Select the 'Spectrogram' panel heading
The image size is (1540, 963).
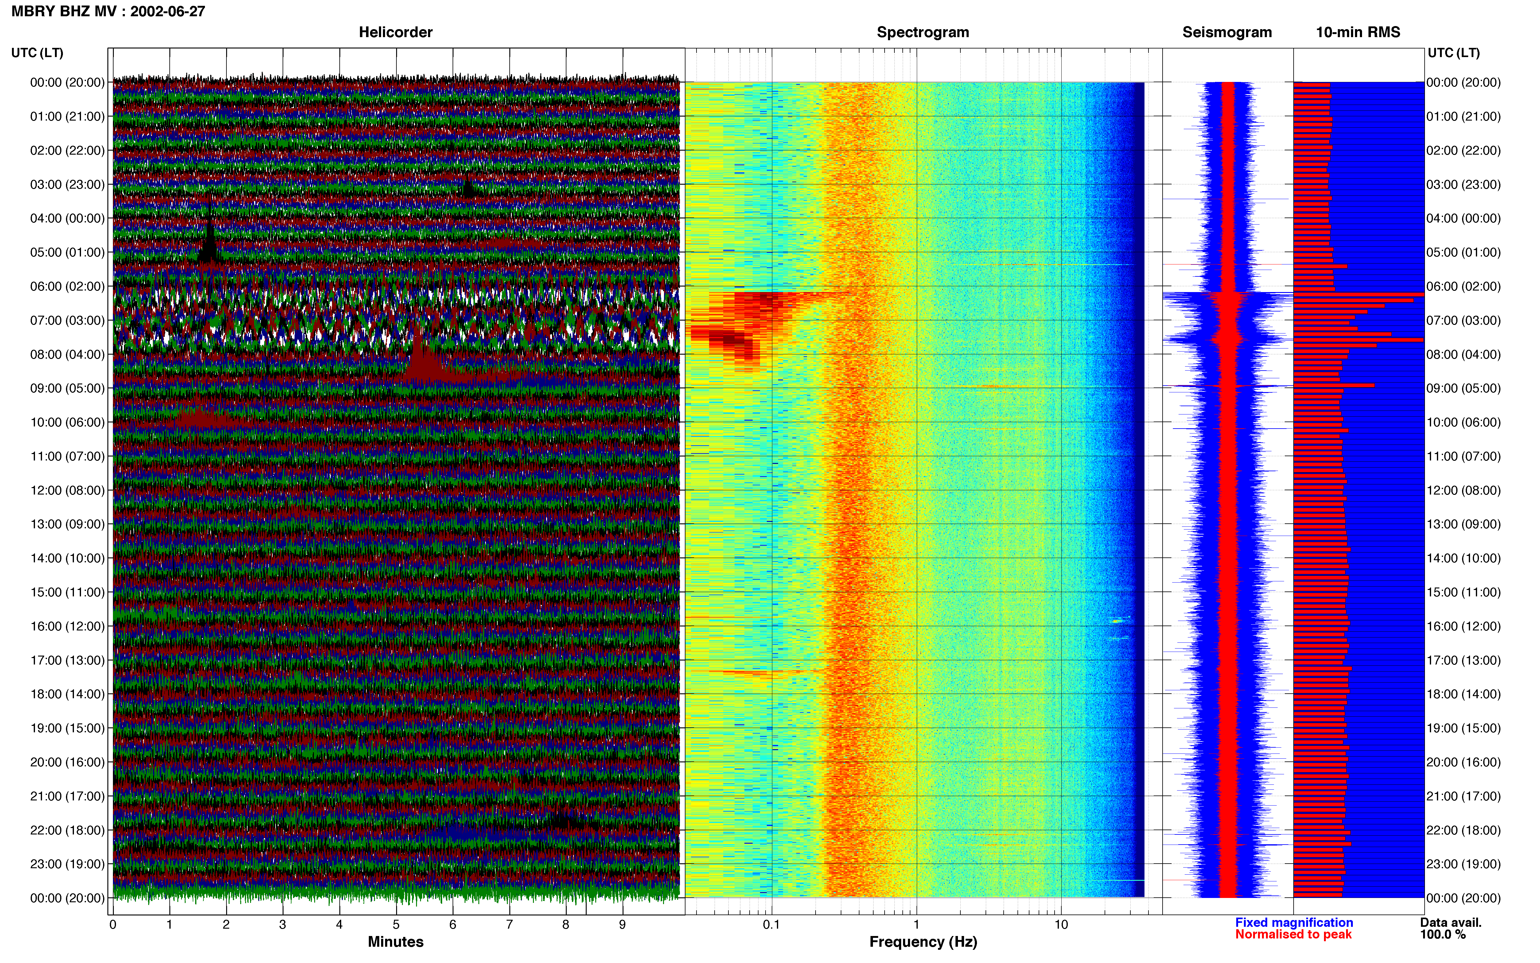coord(923,33)
